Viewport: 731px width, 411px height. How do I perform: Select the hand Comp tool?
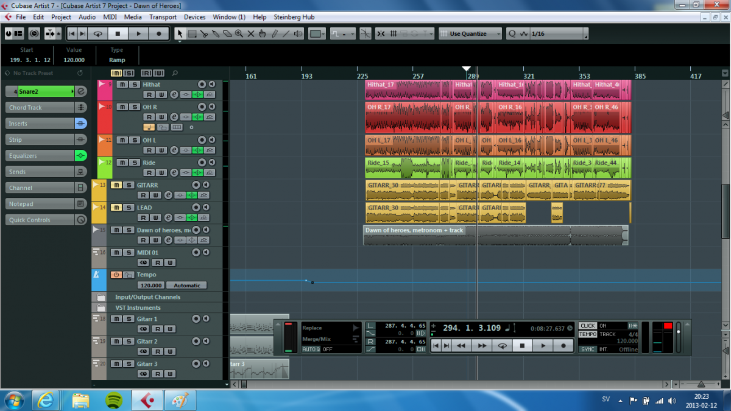(x=262, y=33)
